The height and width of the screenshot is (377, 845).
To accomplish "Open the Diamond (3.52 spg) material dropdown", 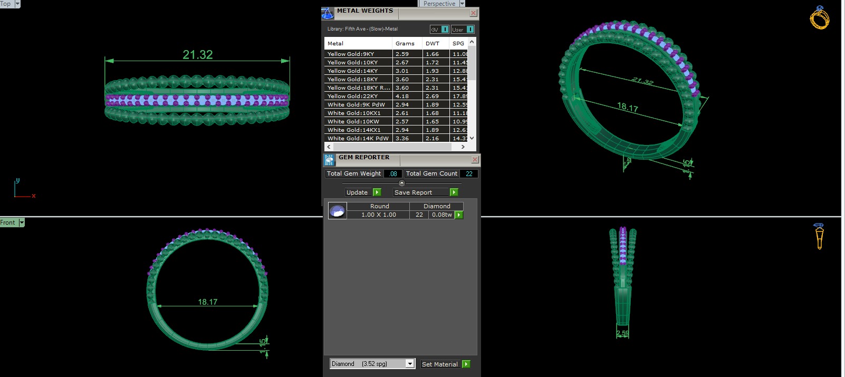I will [x=410, y=364].
